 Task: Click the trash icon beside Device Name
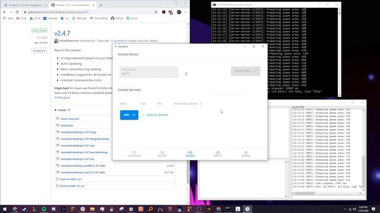(x=186, y=74)
